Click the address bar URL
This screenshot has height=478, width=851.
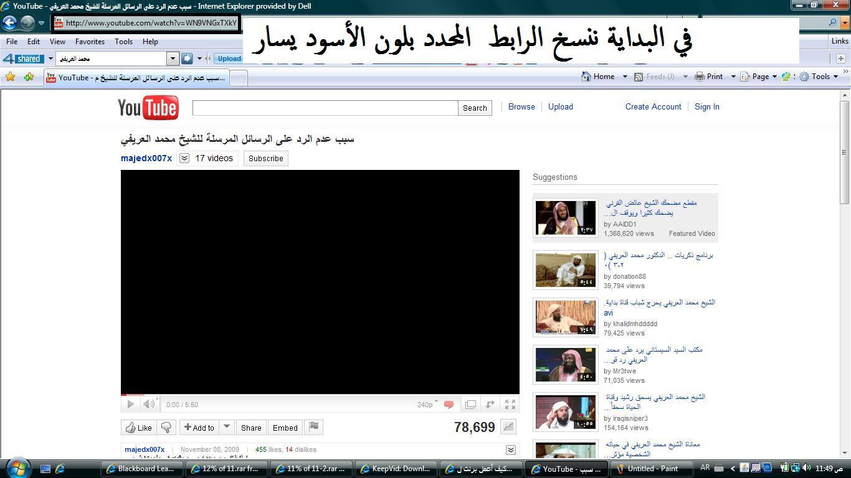tap(151, 23)
